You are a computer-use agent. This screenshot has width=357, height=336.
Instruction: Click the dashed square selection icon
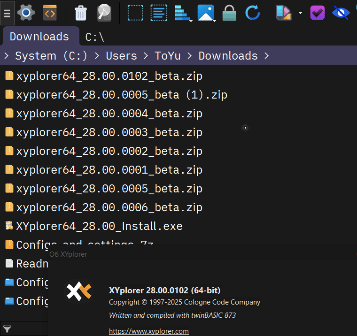tap(135, 13)
